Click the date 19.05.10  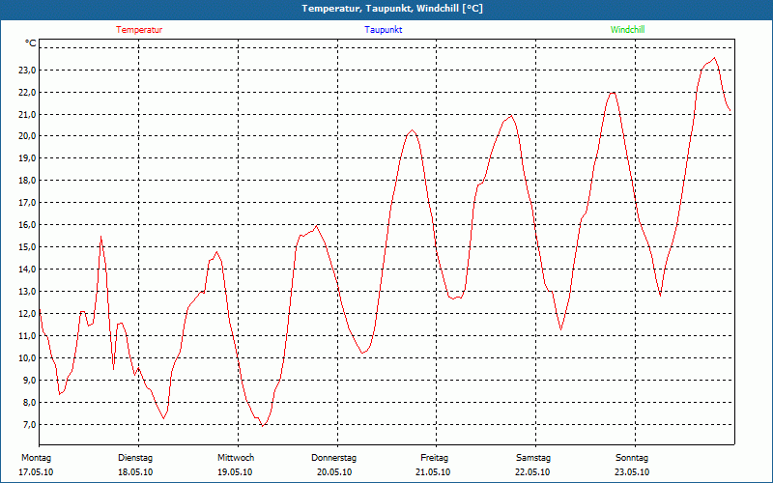click(x=235, y=472)
